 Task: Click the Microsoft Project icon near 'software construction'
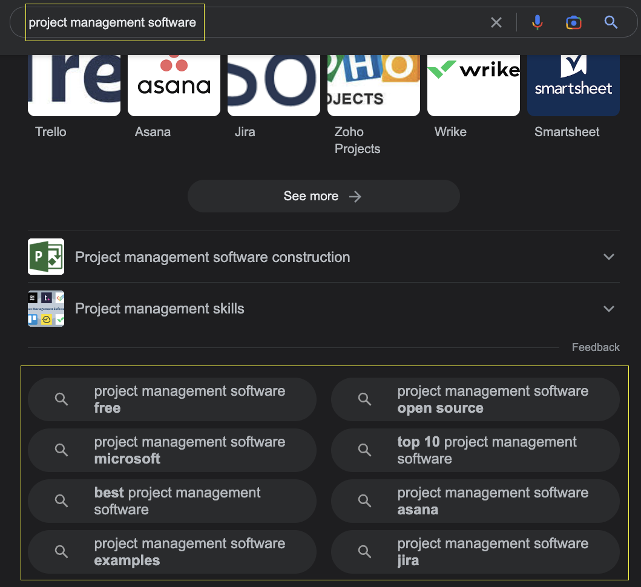(x=45, y=257)
